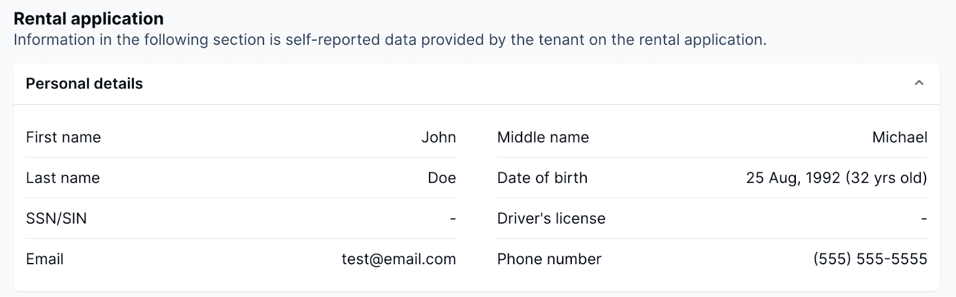
Task: Click the Driver's license label
Action: [x=551, y=219]
